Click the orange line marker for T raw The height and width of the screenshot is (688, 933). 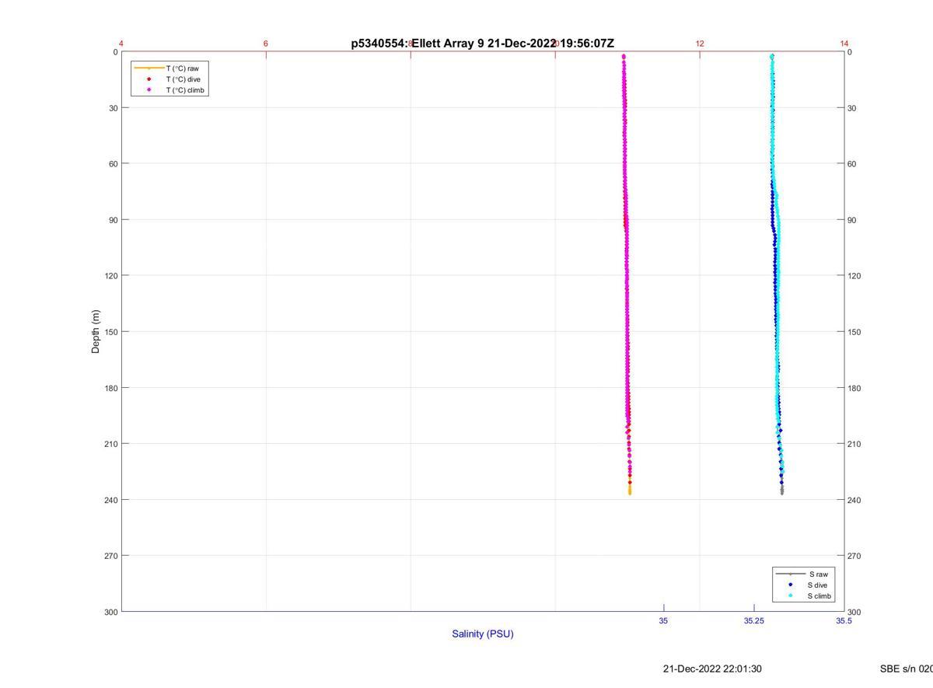coord(149,68)
